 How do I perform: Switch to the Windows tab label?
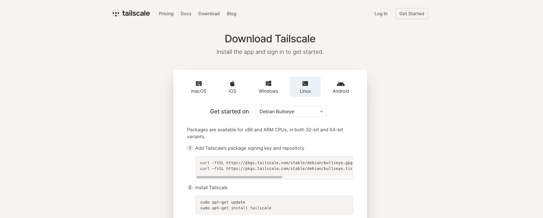pyautogui.click(x=268, y=91)
